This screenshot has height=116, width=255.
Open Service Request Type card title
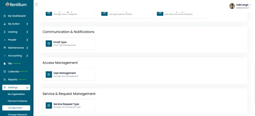pos(66,104)
